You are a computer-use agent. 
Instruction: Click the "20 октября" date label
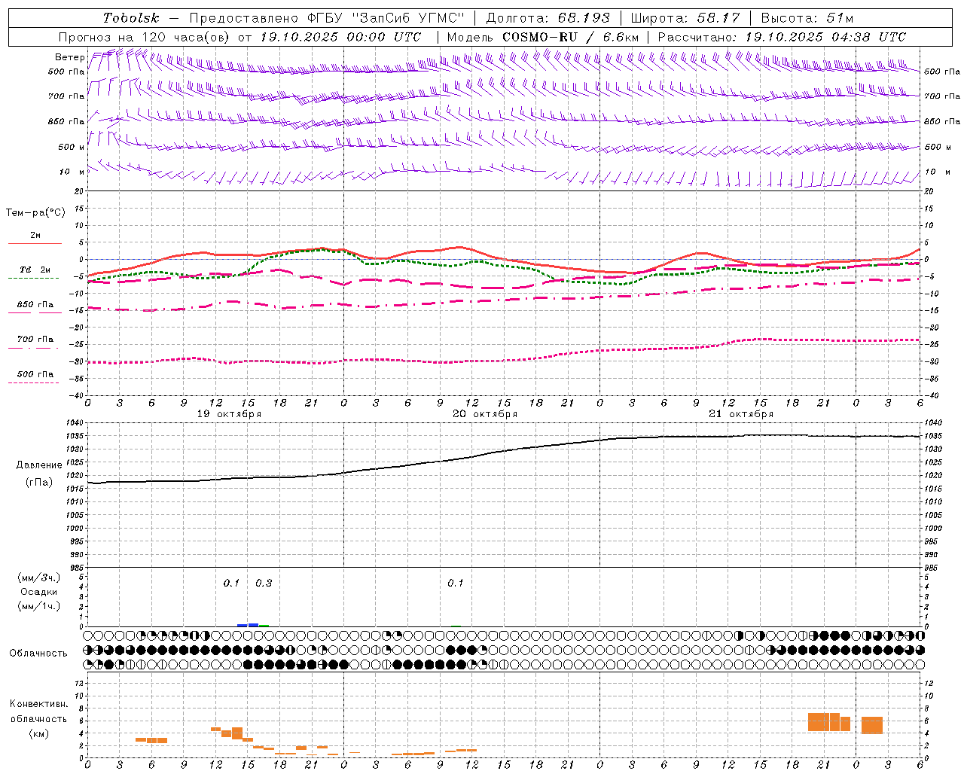(x=485, y=414)
